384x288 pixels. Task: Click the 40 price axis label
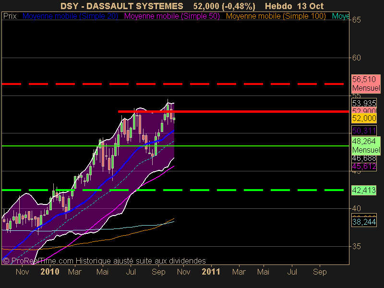[356, 209]
